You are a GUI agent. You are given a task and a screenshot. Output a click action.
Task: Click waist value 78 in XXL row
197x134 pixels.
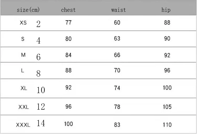click(x=117, y=107)
